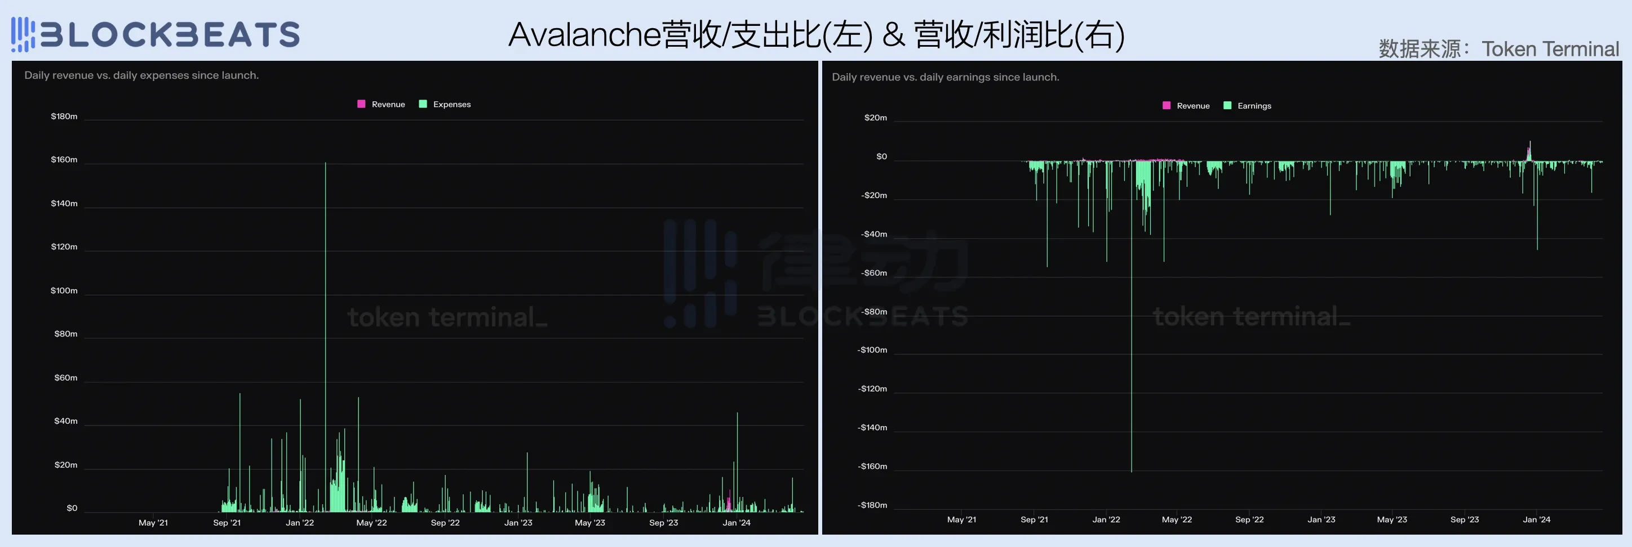Viewport: 1632px width, 547px height.
Task: Click the Avalanche chart title text
Action: pyautogui.click(x=816, y=36)
